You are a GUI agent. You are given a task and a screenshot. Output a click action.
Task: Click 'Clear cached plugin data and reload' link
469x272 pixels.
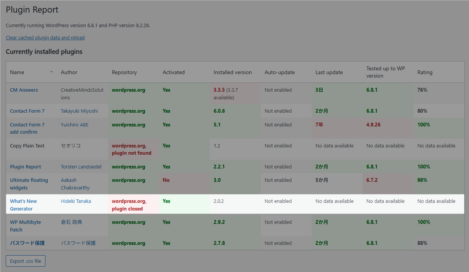click(45, 38)
